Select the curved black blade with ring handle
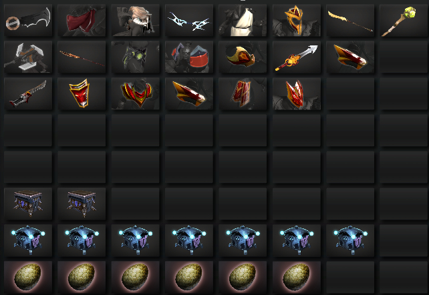This screenshot has height=295, width=429. coord(28,20)
